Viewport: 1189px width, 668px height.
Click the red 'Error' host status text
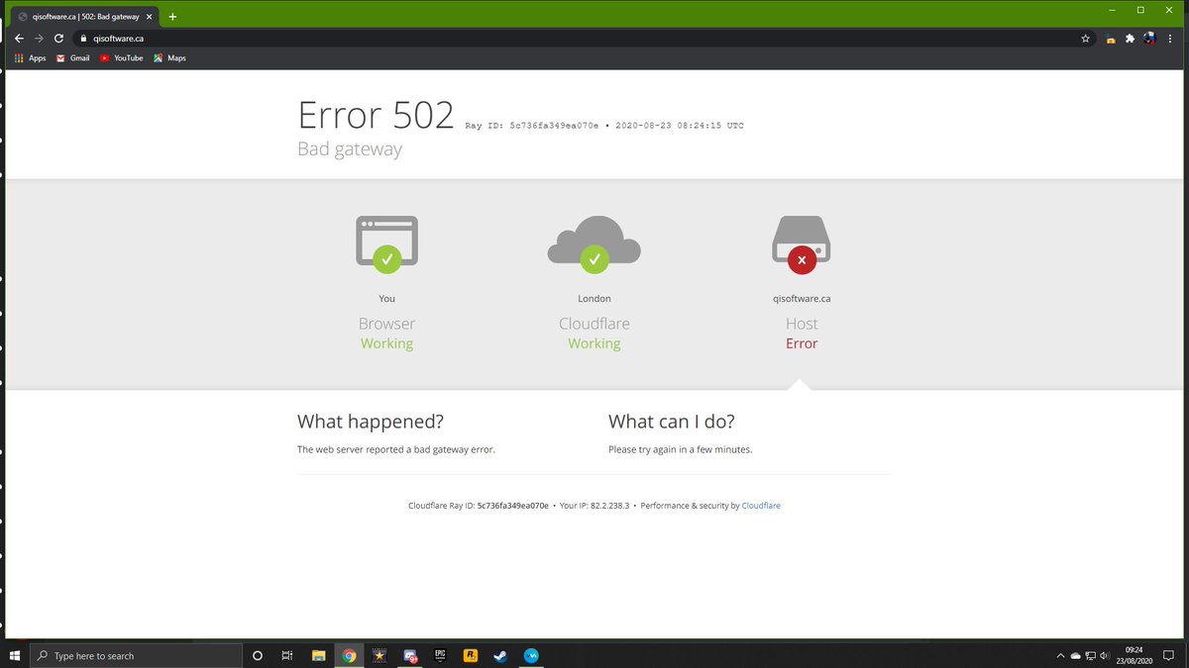click(802, 344)
